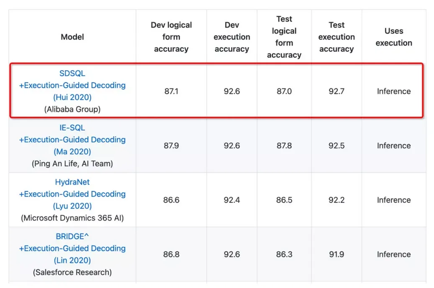Click the Alibaba Group affiliation text
The width and height of the screenshot is (434, 288).
click(72, 109)
